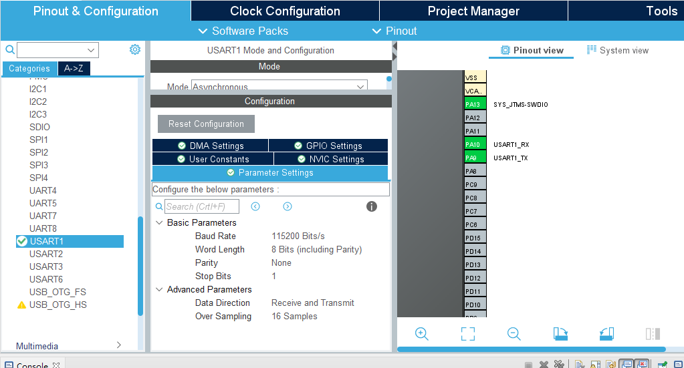Click the warning icon next to USB_OTG_HS
Screen dimensions: 684x368
click(x=21, y=305)
